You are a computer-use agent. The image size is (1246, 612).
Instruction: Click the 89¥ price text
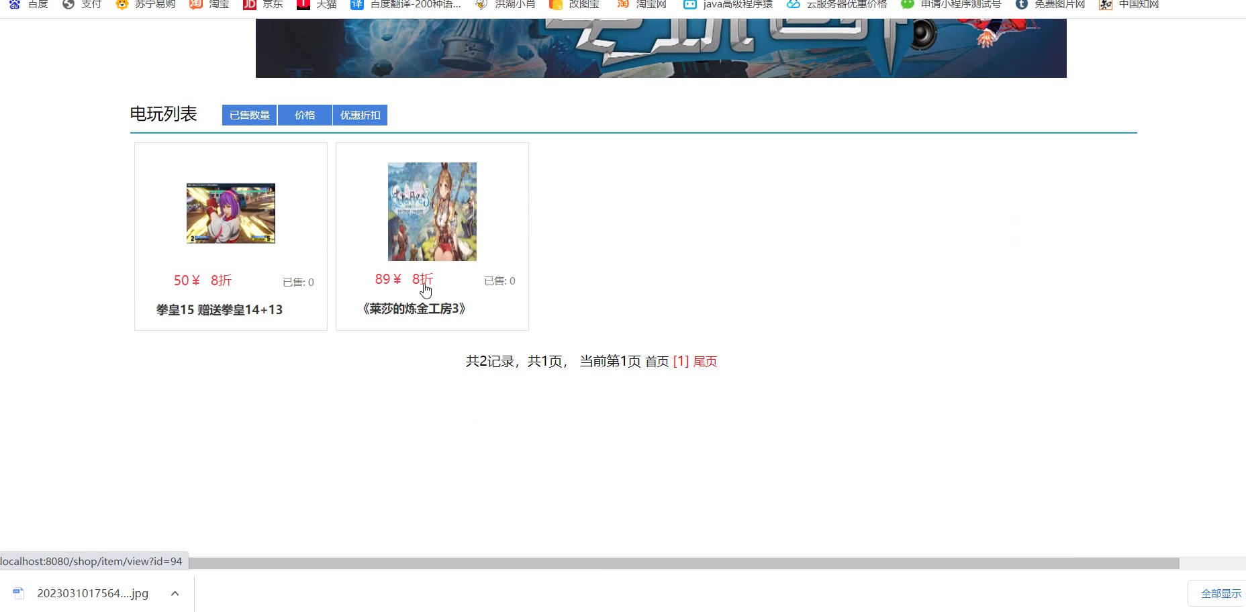click(388, 279)
